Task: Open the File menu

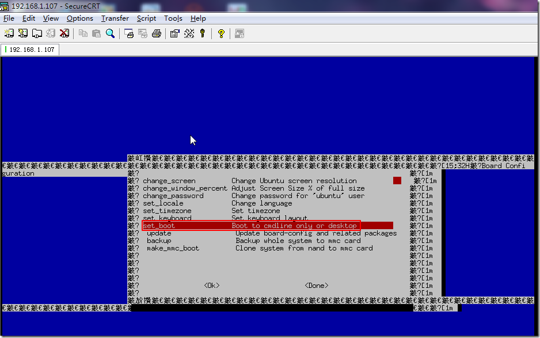Action: [9, 18]
